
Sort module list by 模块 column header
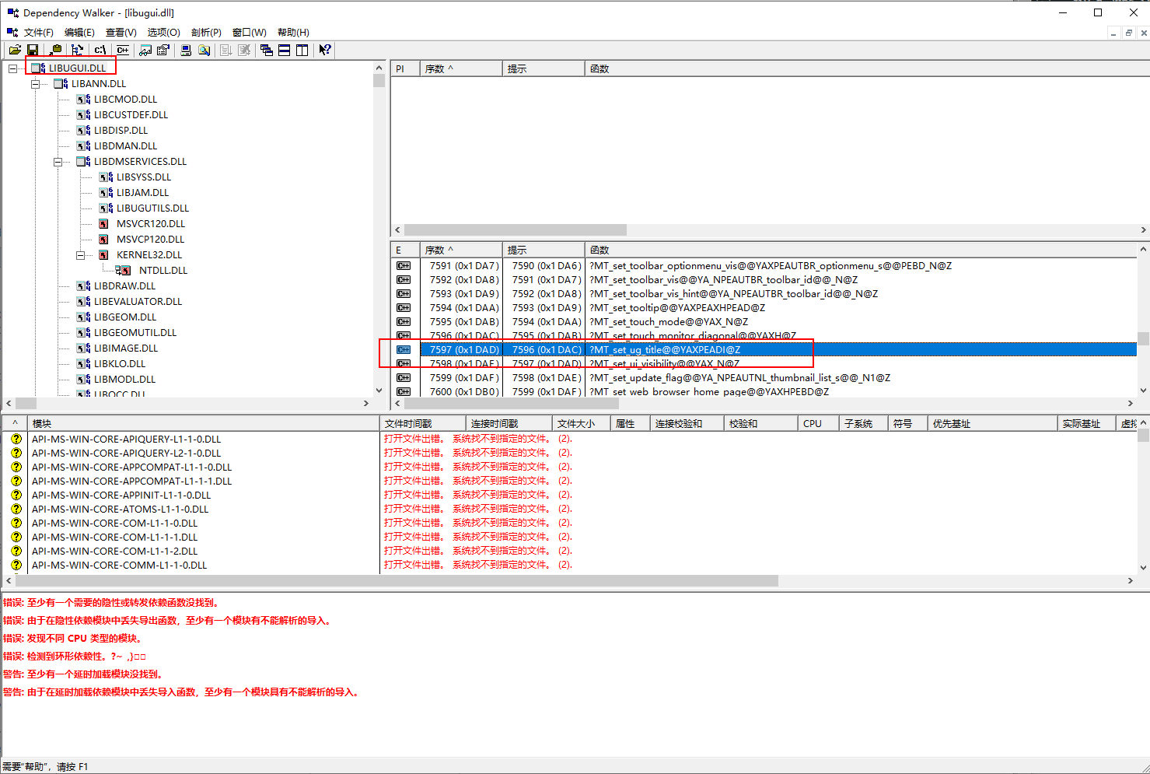click(x=203, y=423)
